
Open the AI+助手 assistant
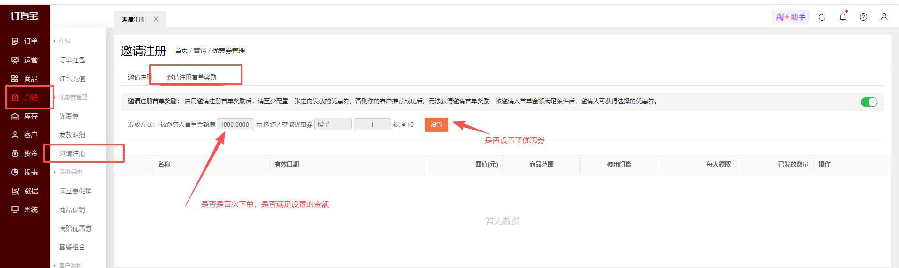point(791,17)
